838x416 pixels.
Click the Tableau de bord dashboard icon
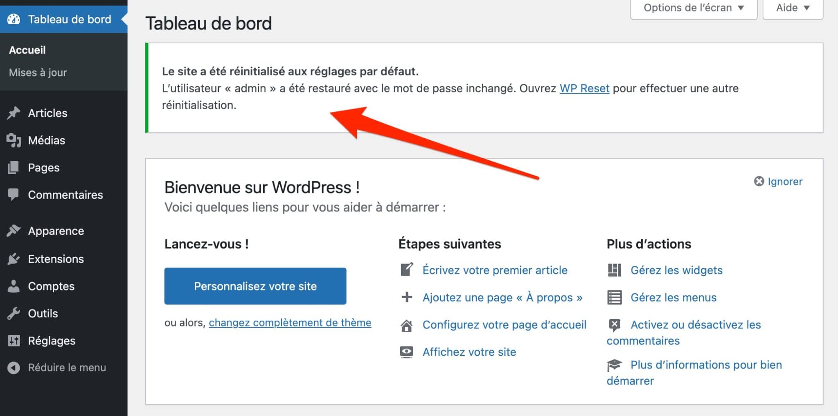pos(14,19)
